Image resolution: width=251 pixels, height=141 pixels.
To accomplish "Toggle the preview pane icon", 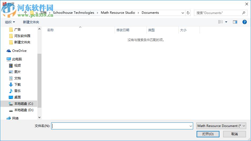I will 235,22.
